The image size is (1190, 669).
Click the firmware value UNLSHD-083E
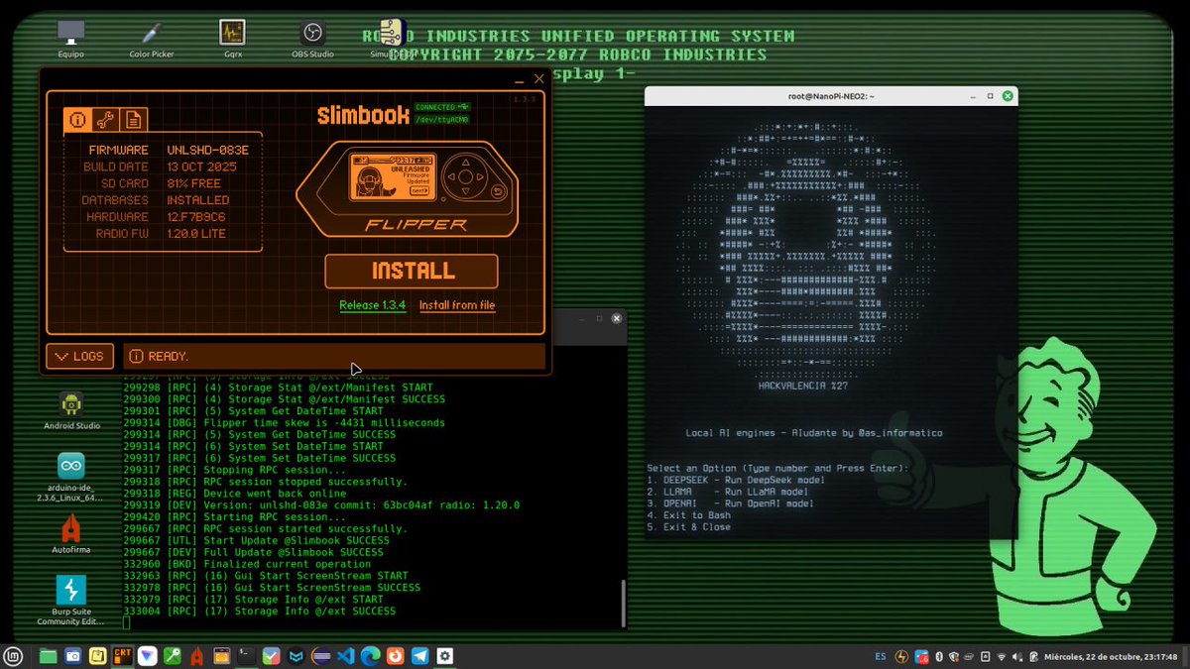point(207,150)
